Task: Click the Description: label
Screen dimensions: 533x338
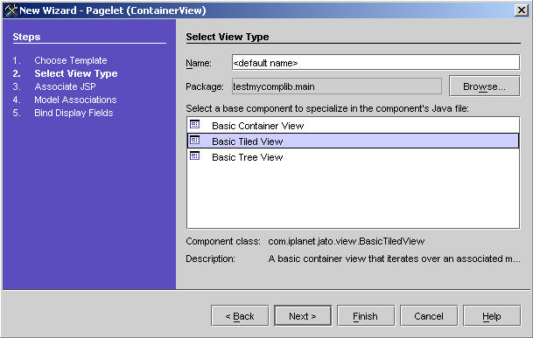Action: point(210,259)
